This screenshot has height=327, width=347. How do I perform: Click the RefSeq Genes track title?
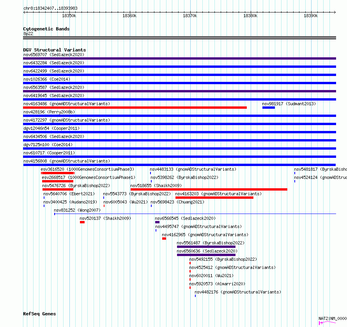pyautogui.click(x=39, y=314)
